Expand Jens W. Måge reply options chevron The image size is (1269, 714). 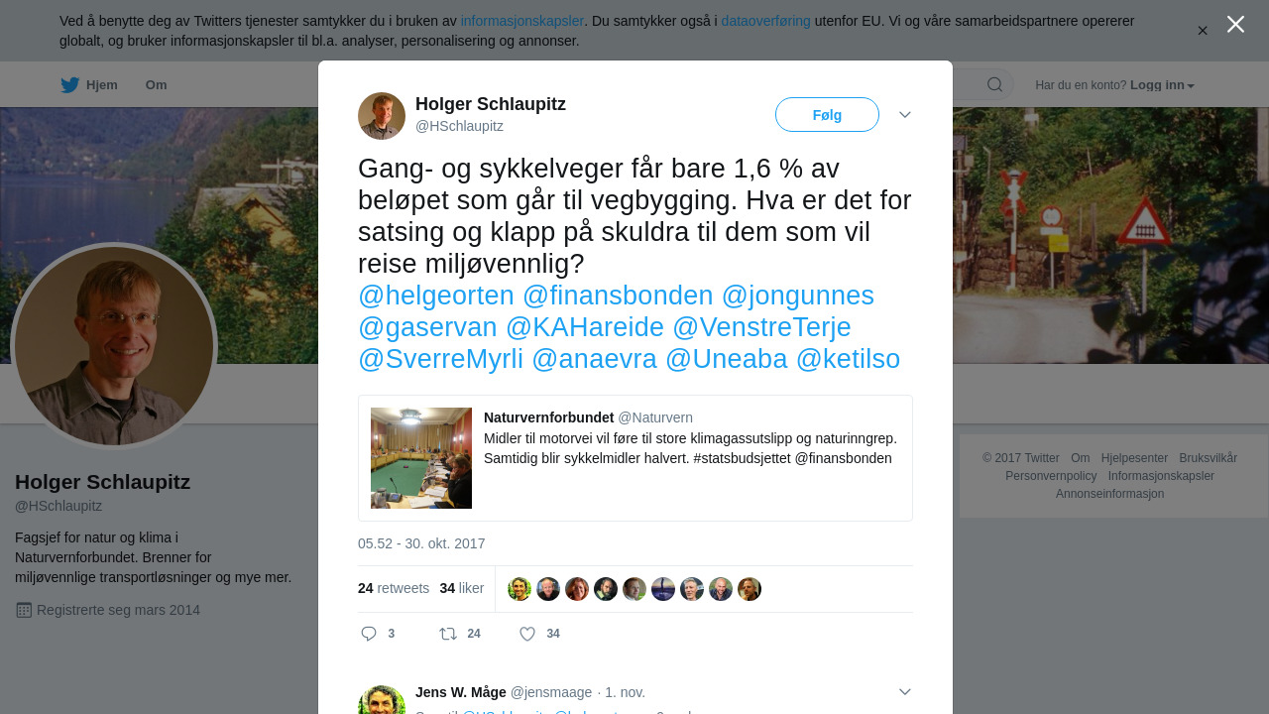click(x=905, y=692)
